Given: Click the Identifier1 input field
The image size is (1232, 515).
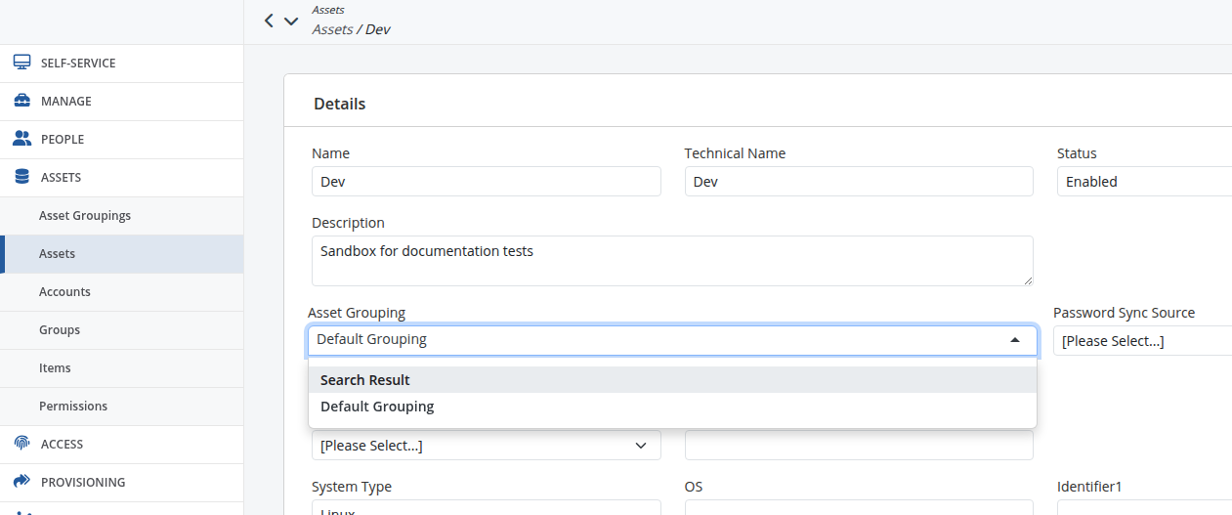Looking at the screenshot, I should tap(1144, 507).
